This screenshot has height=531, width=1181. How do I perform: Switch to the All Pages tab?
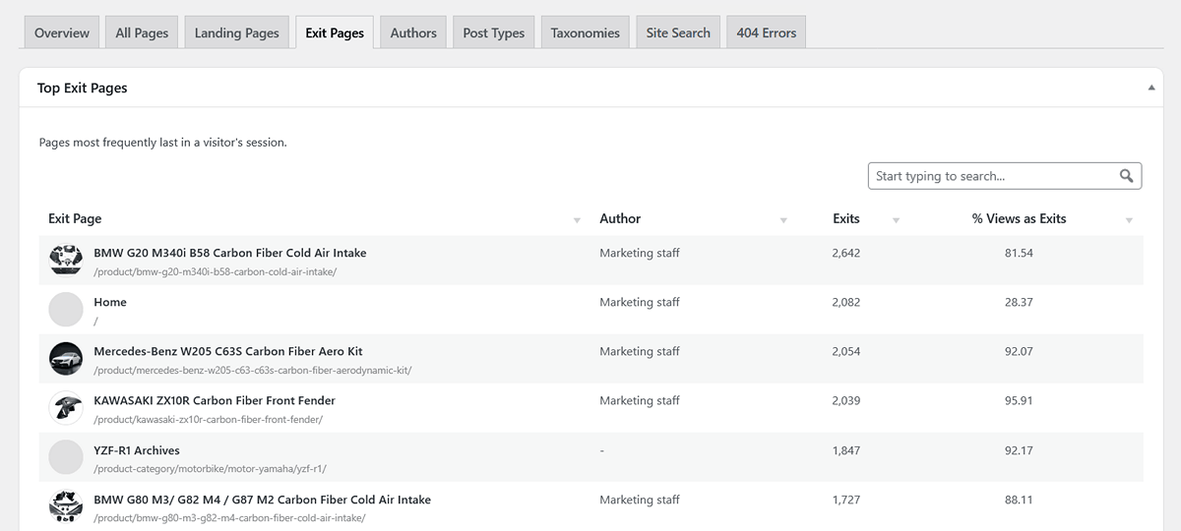(142, 32)
